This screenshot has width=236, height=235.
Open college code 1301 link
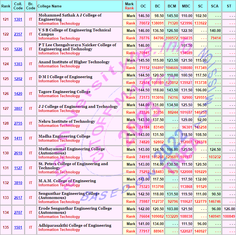[18, 20]
